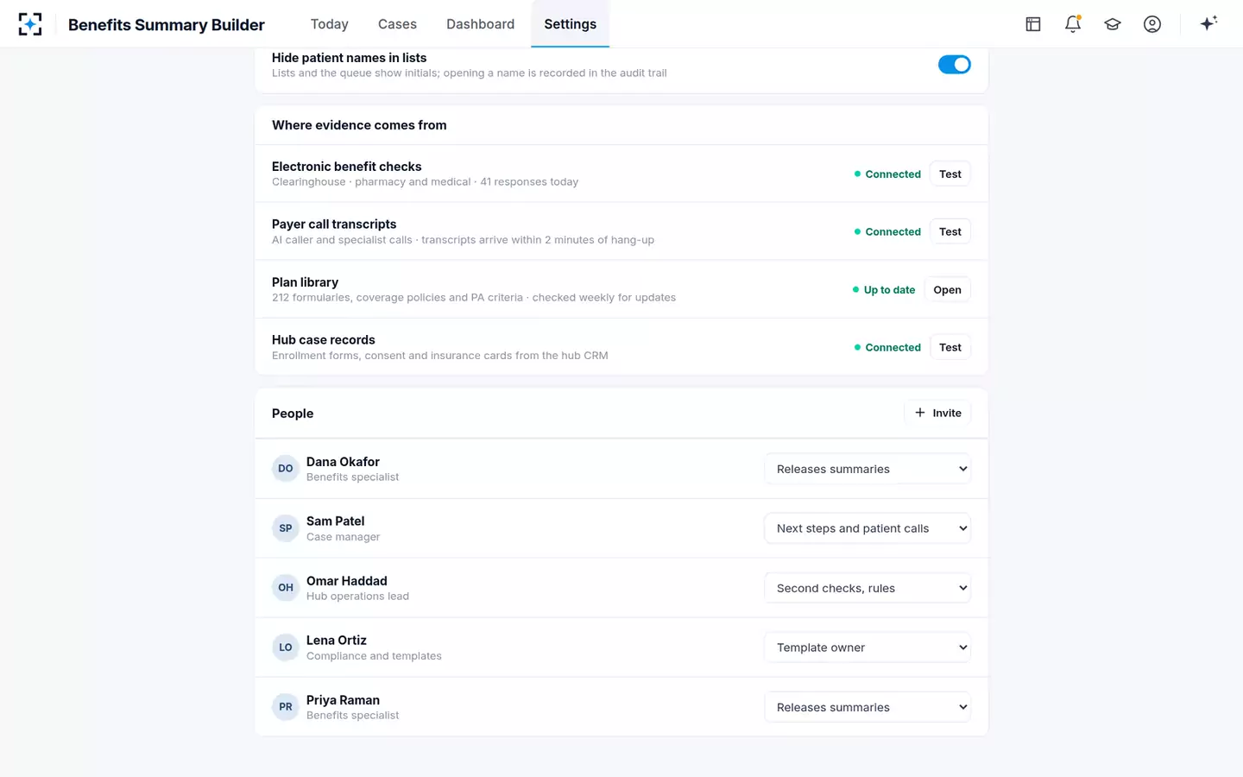Click the People section heading
This screenshot has height=777, width=1243.
[293, 414]
